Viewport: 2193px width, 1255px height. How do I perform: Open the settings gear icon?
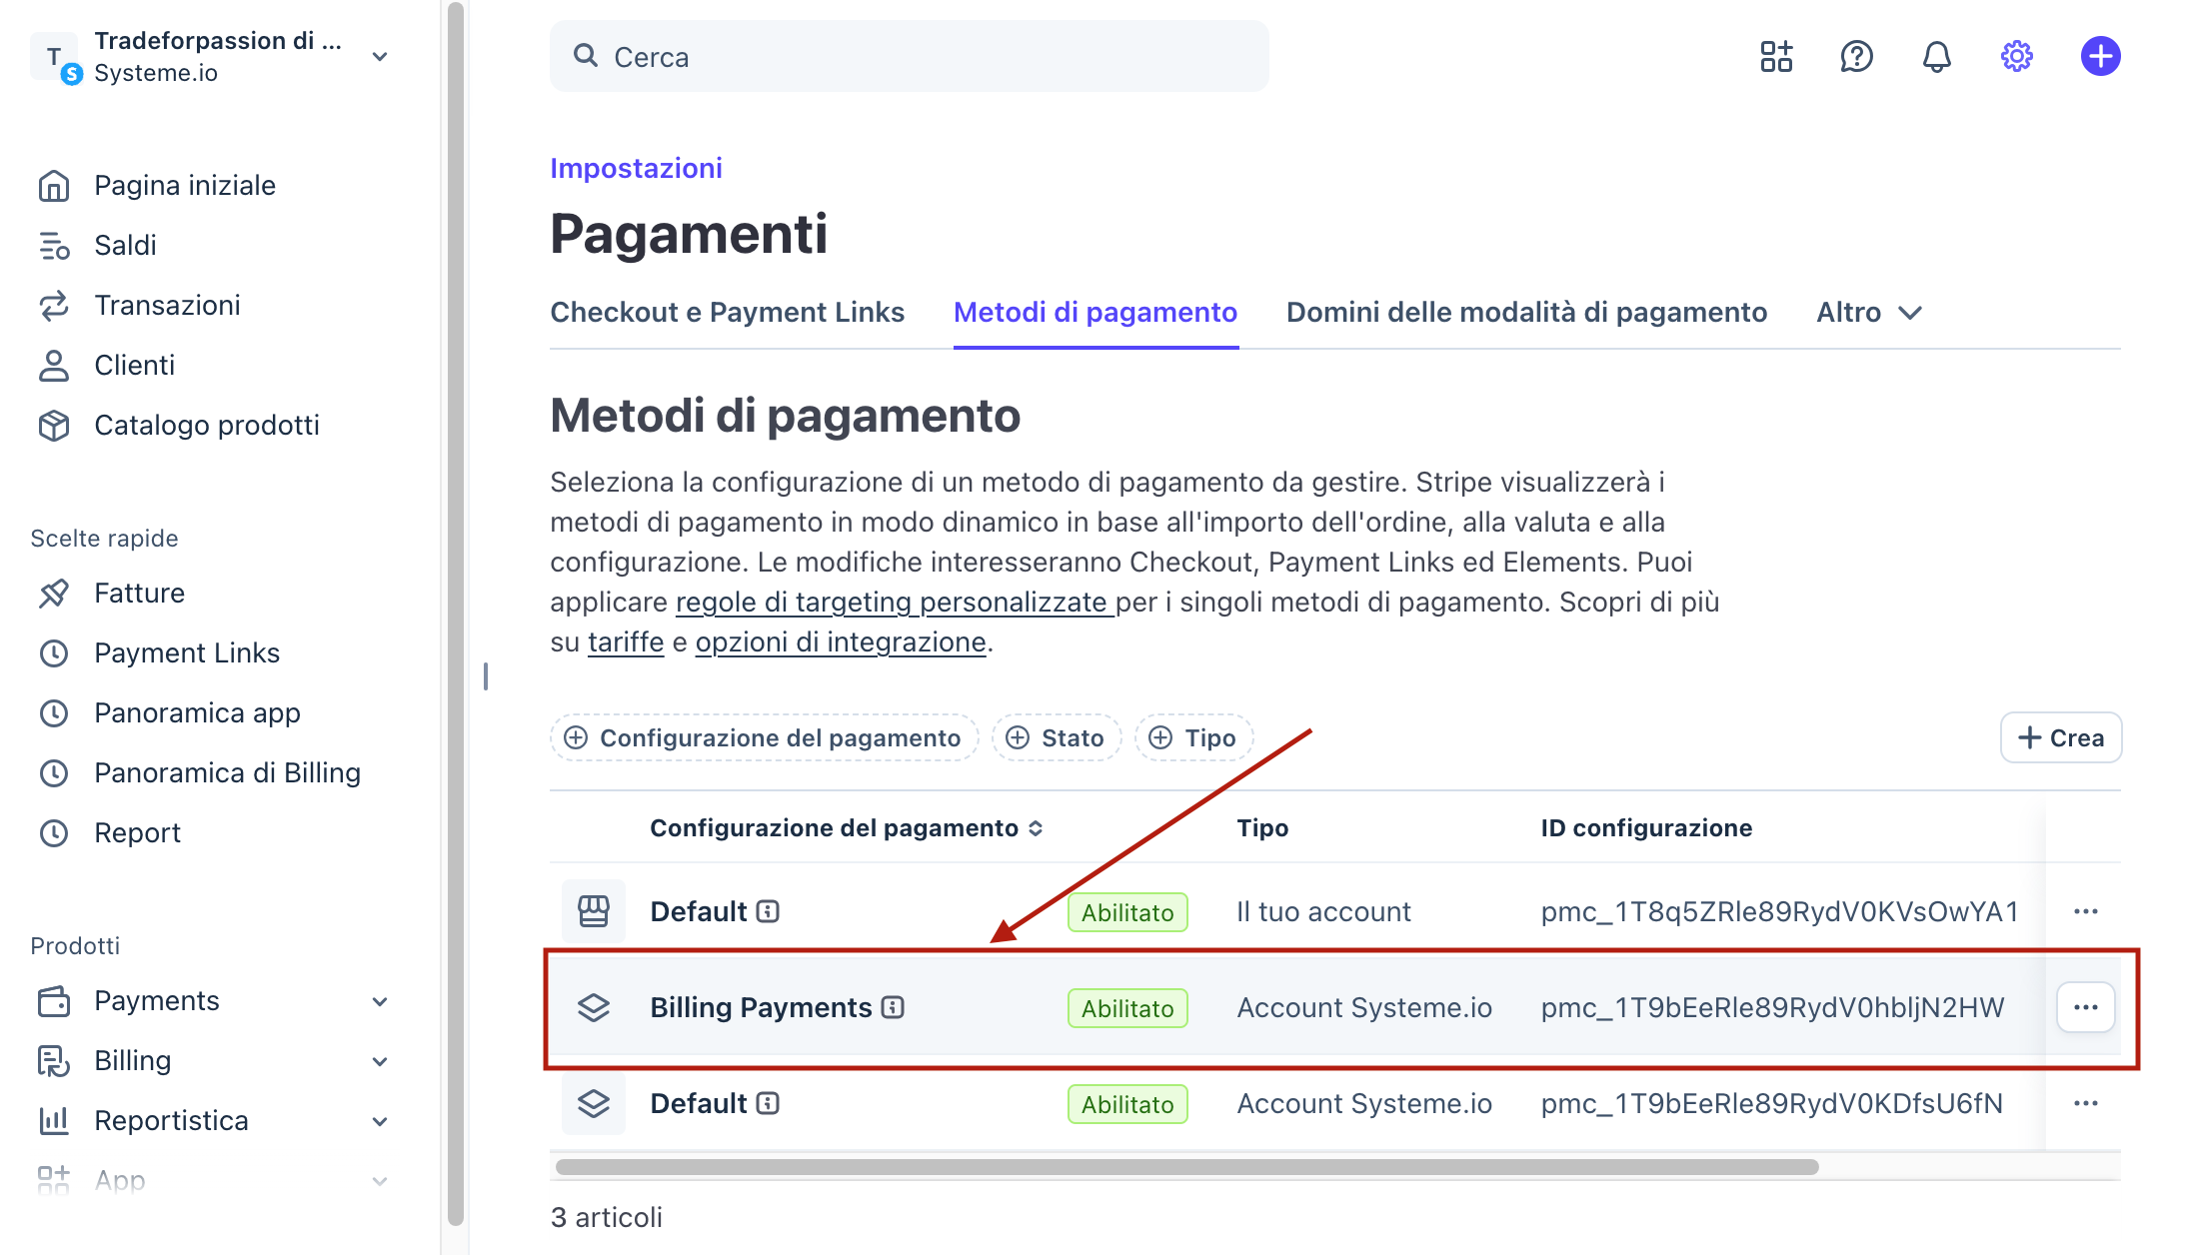[x=2016, y=57]
